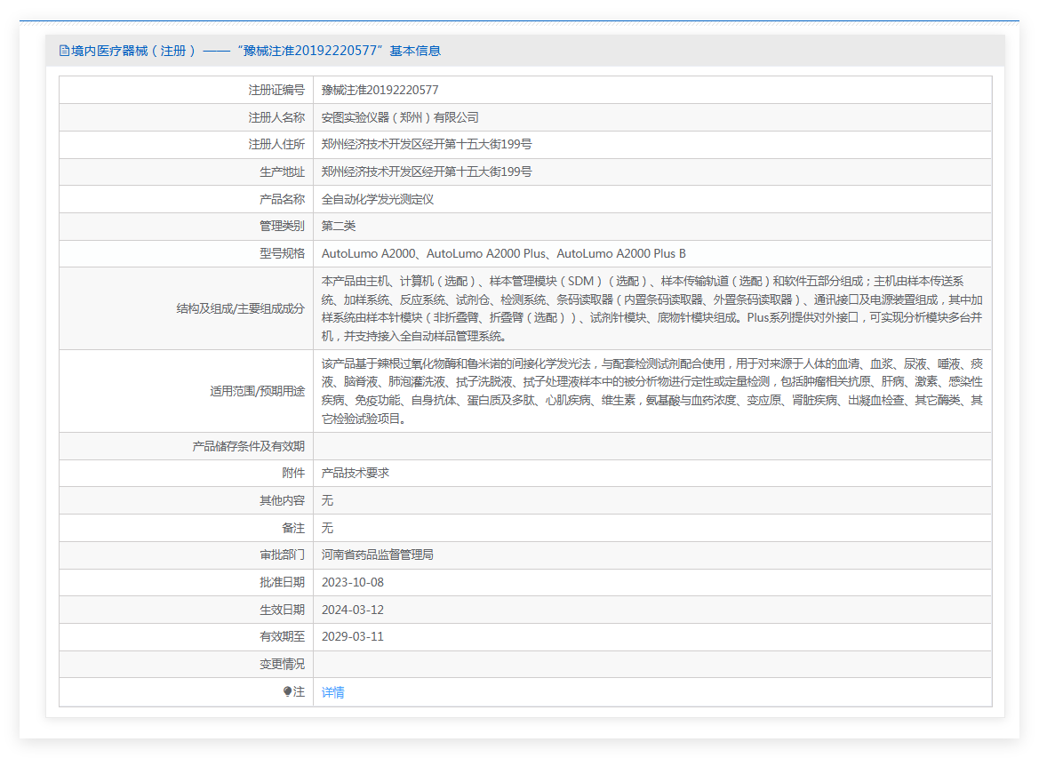The height and width of the screenshot is (758, 1039).
Task: Click the 产品技术要求 attachment value
Action: tap(356, 473)
